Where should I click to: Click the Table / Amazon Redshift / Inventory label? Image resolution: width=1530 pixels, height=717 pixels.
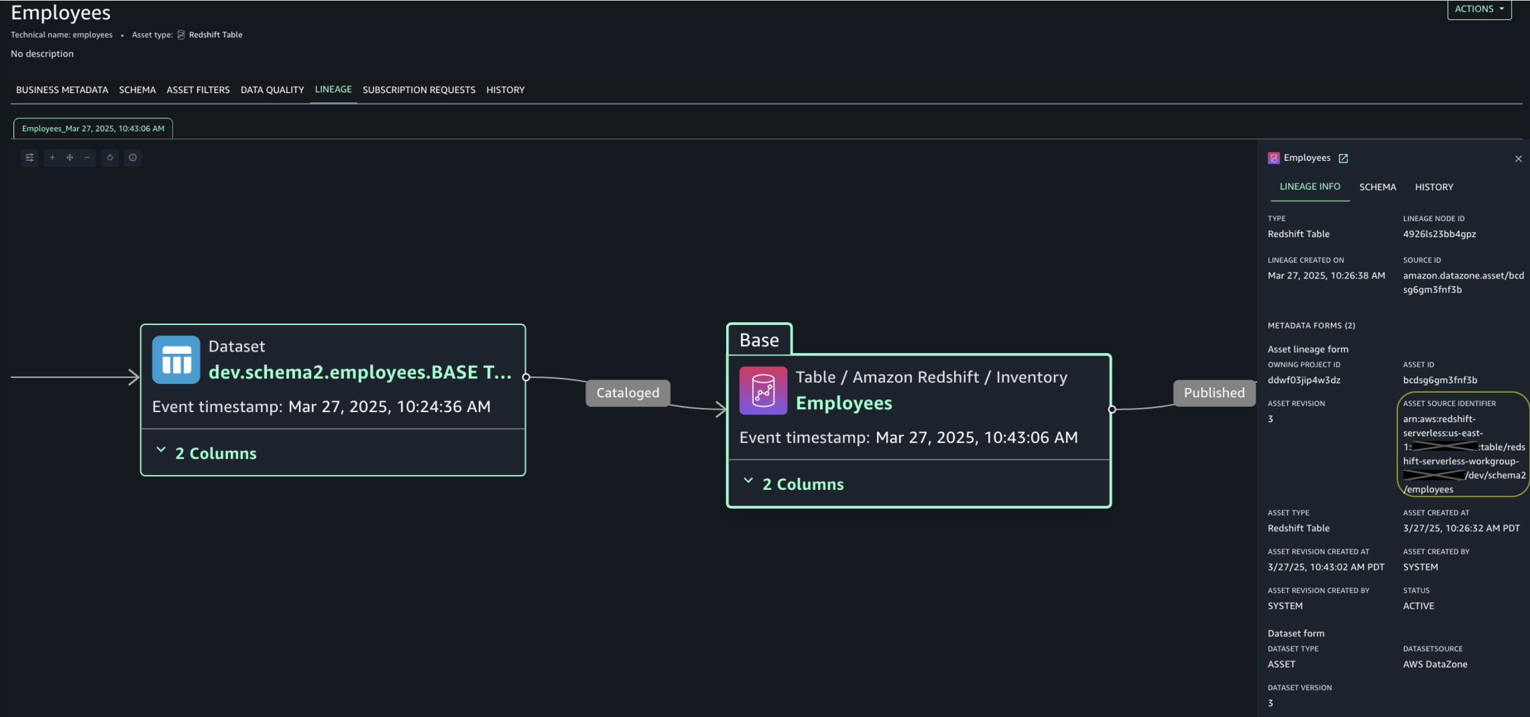point(931,377)
